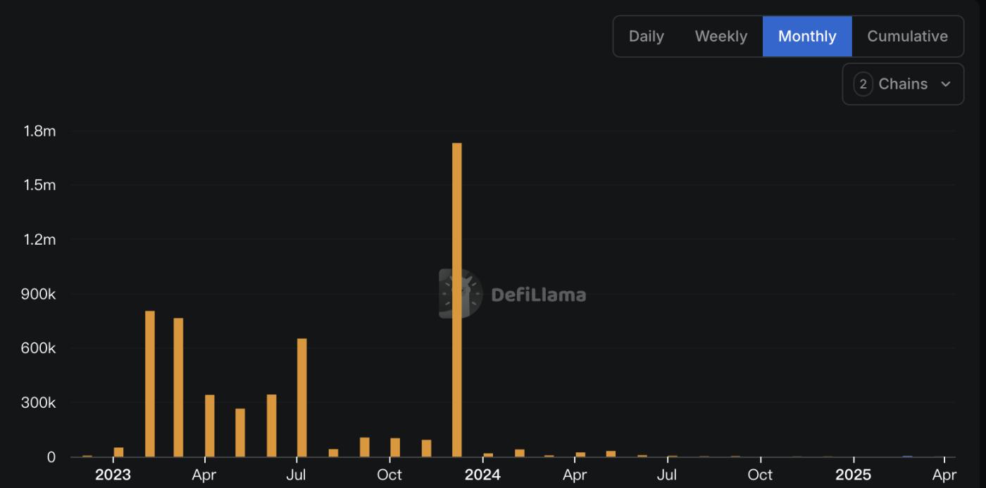This screenshot has height=488, width=986.
Task: Click the chevron arrow beside Chains
Action: (x=946, y=84)
